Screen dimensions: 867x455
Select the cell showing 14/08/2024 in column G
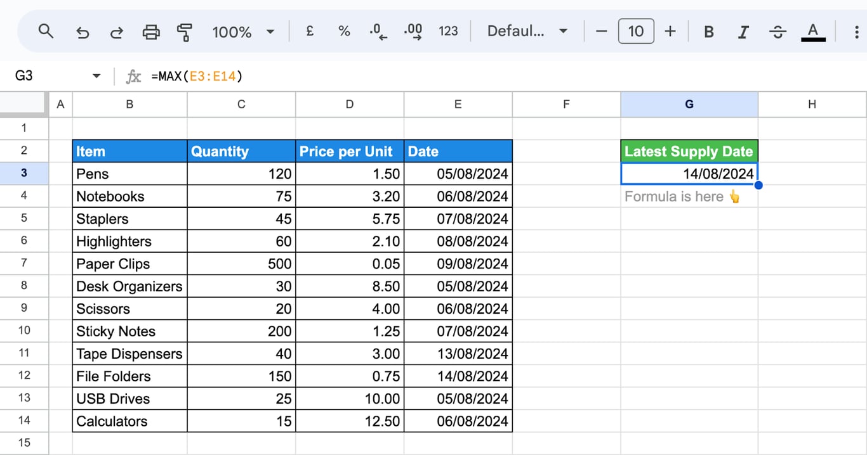(x=689, y=174)
